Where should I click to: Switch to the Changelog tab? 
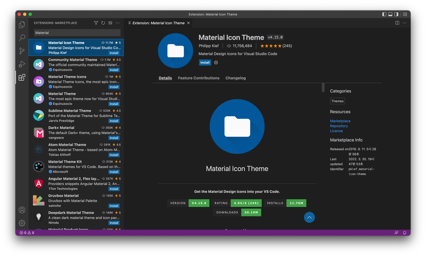(236, 78)
